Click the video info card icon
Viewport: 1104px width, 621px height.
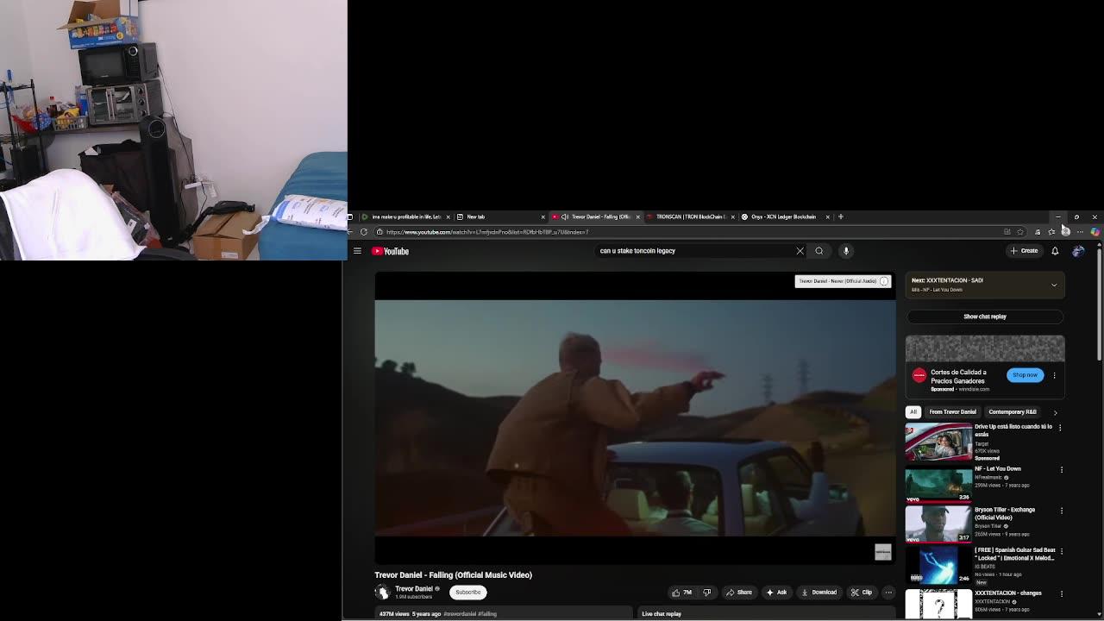[884, 281]
